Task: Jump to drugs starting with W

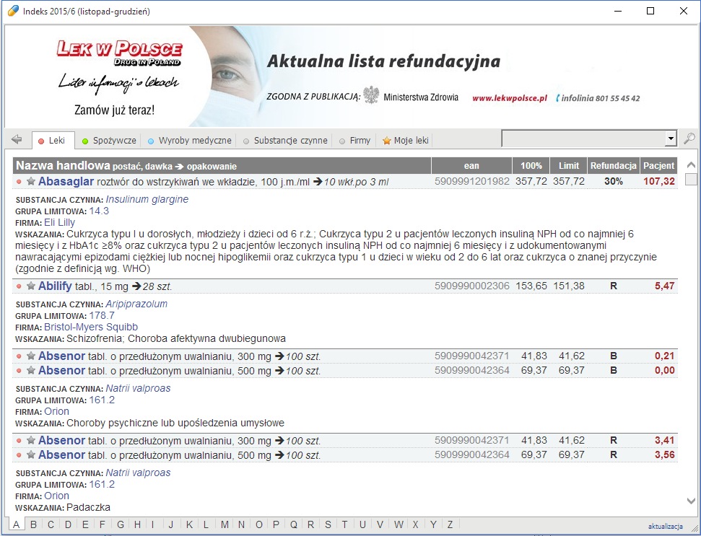Action: 399,524
